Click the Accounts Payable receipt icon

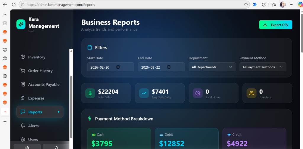tap(23, 85)
